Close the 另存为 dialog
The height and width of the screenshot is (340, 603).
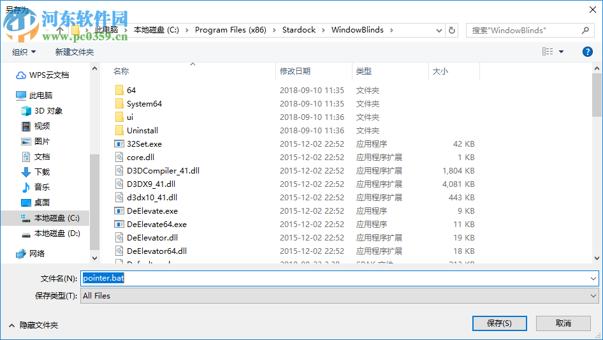[x=593, y=9]
